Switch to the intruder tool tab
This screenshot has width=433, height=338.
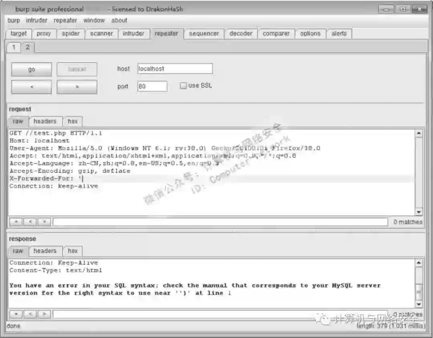(x=134, y=34)
